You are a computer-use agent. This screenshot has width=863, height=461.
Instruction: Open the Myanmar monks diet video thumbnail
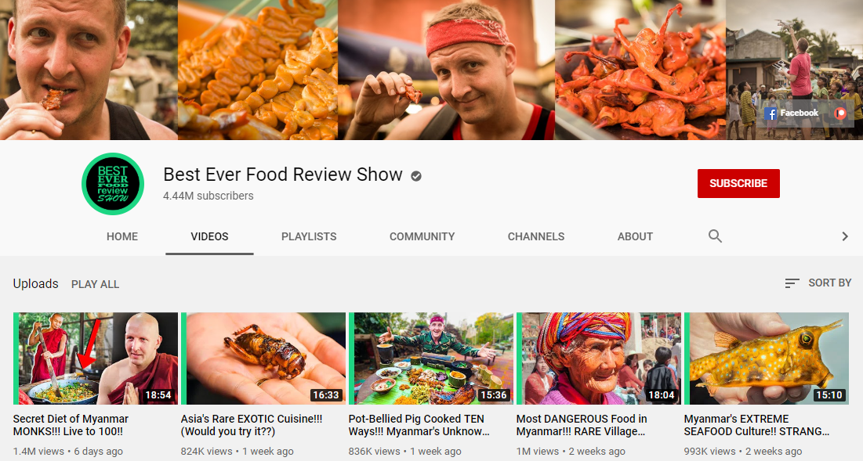pyautogui.click(x=95, y=358)
